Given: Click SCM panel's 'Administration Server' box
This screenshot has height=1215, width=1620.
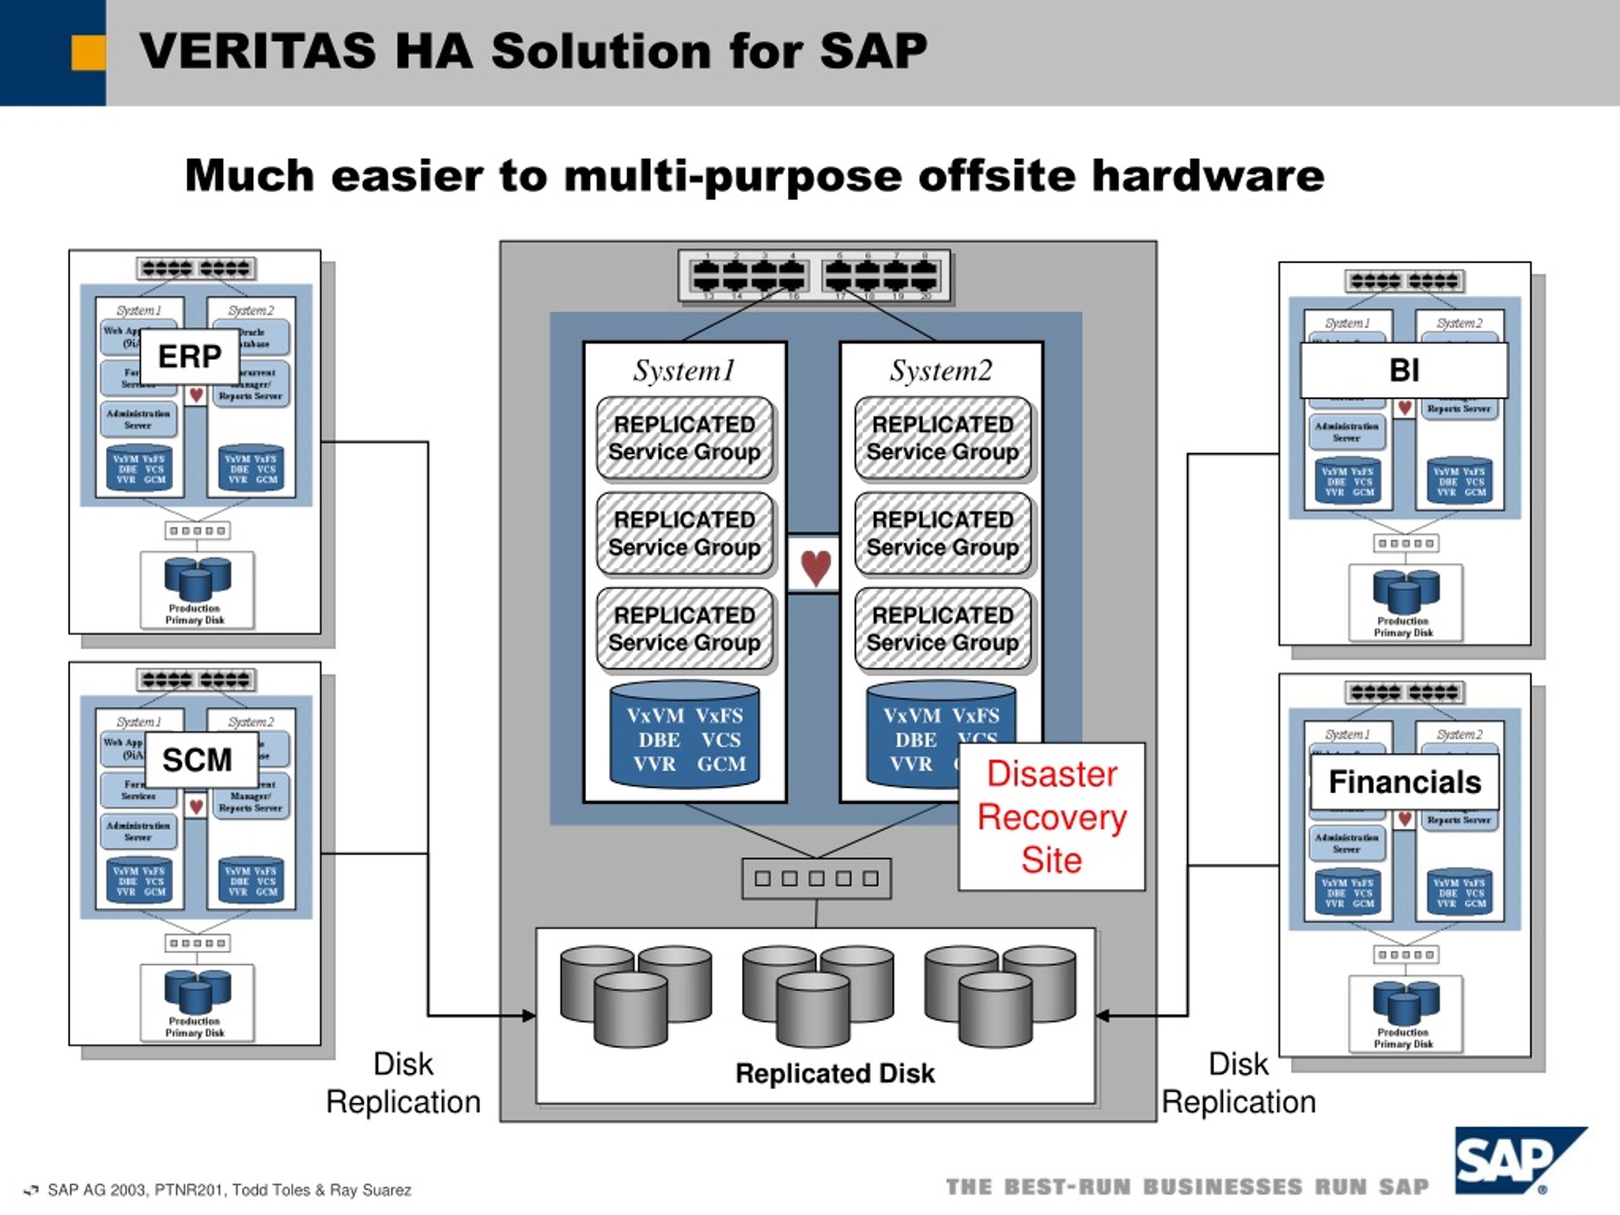Looking at the screenshot, I should pos(139,832).
